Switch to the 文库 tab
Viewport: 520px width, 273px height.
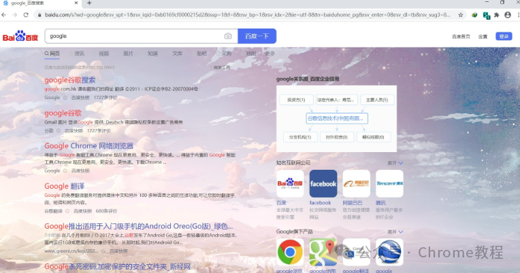tap(178, 54)
